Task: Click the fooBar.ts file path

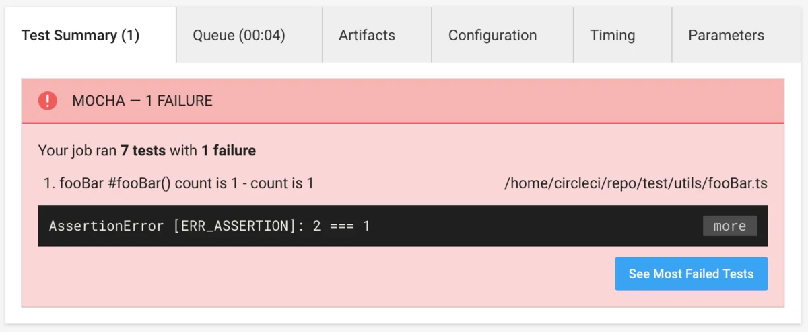Action: click(636, 183)
